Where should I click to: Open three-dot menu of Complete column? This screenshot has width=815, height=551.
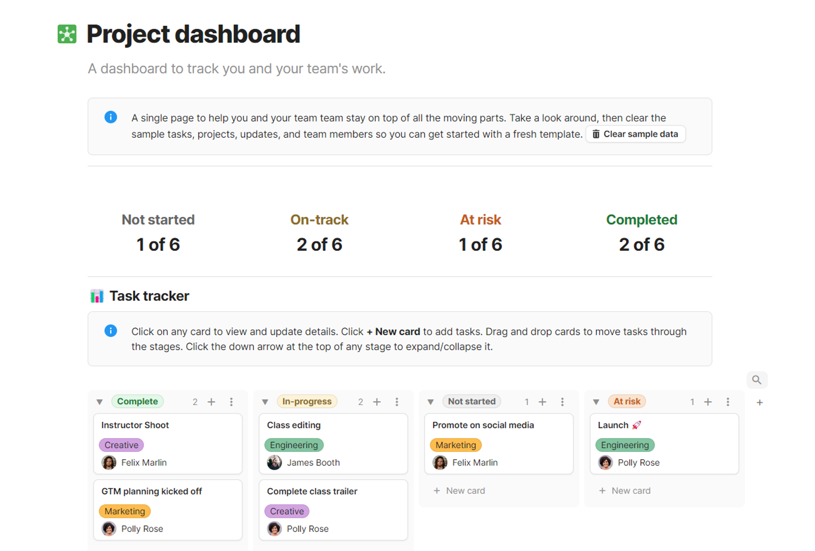point(231,402)
